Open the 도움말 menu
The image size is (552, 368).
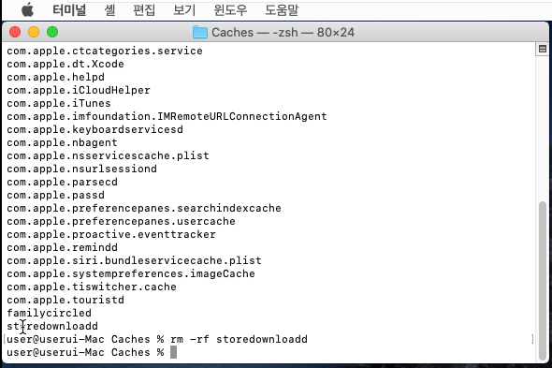coord(282,10)
